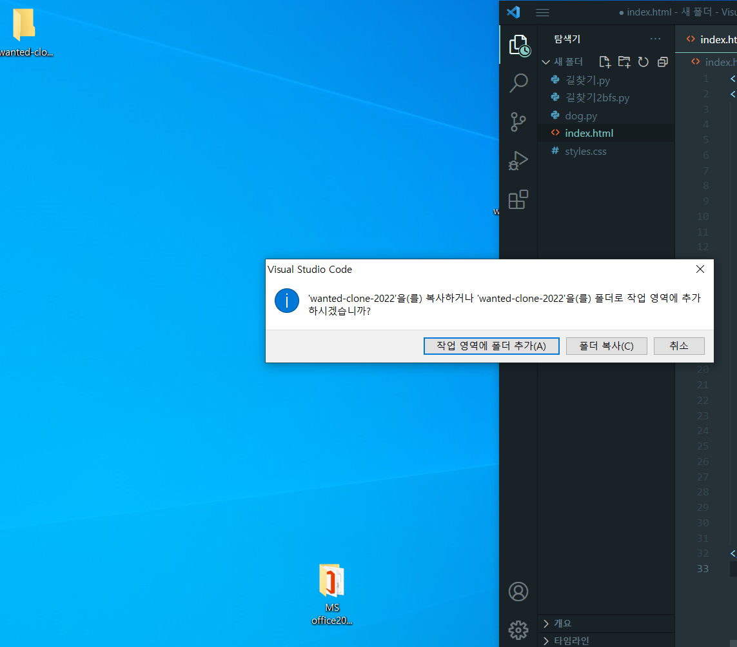This screenshot has width=737, height=647.
Task: Open the Run and Debug view
Action: pyautogui.click(x=518, y=161)
